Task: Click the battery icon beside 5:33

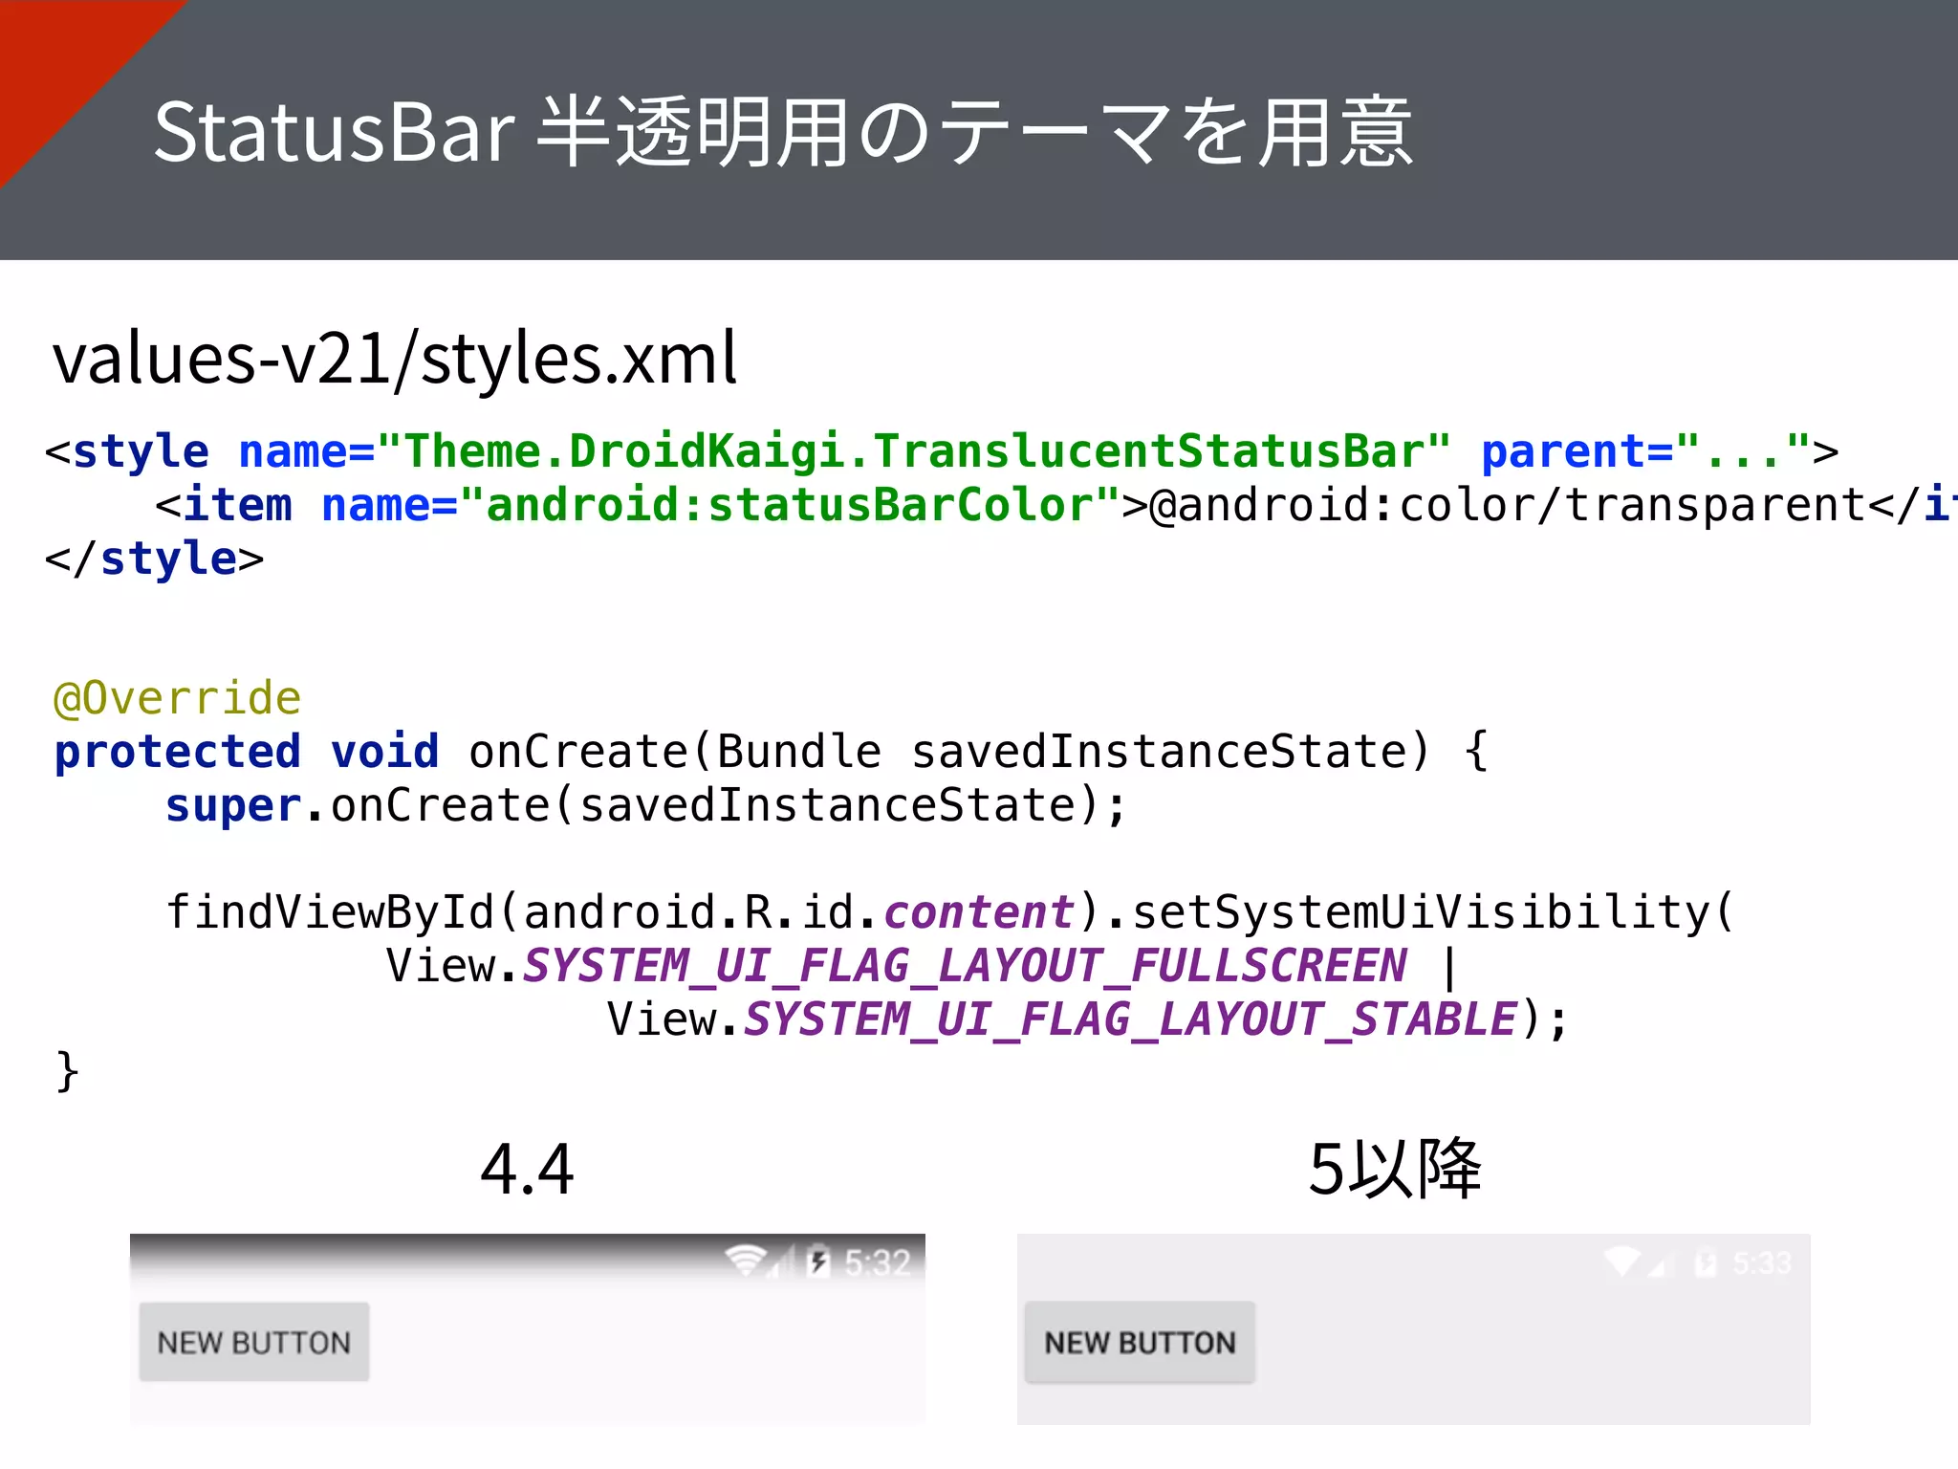Action: (1705, 1262)
